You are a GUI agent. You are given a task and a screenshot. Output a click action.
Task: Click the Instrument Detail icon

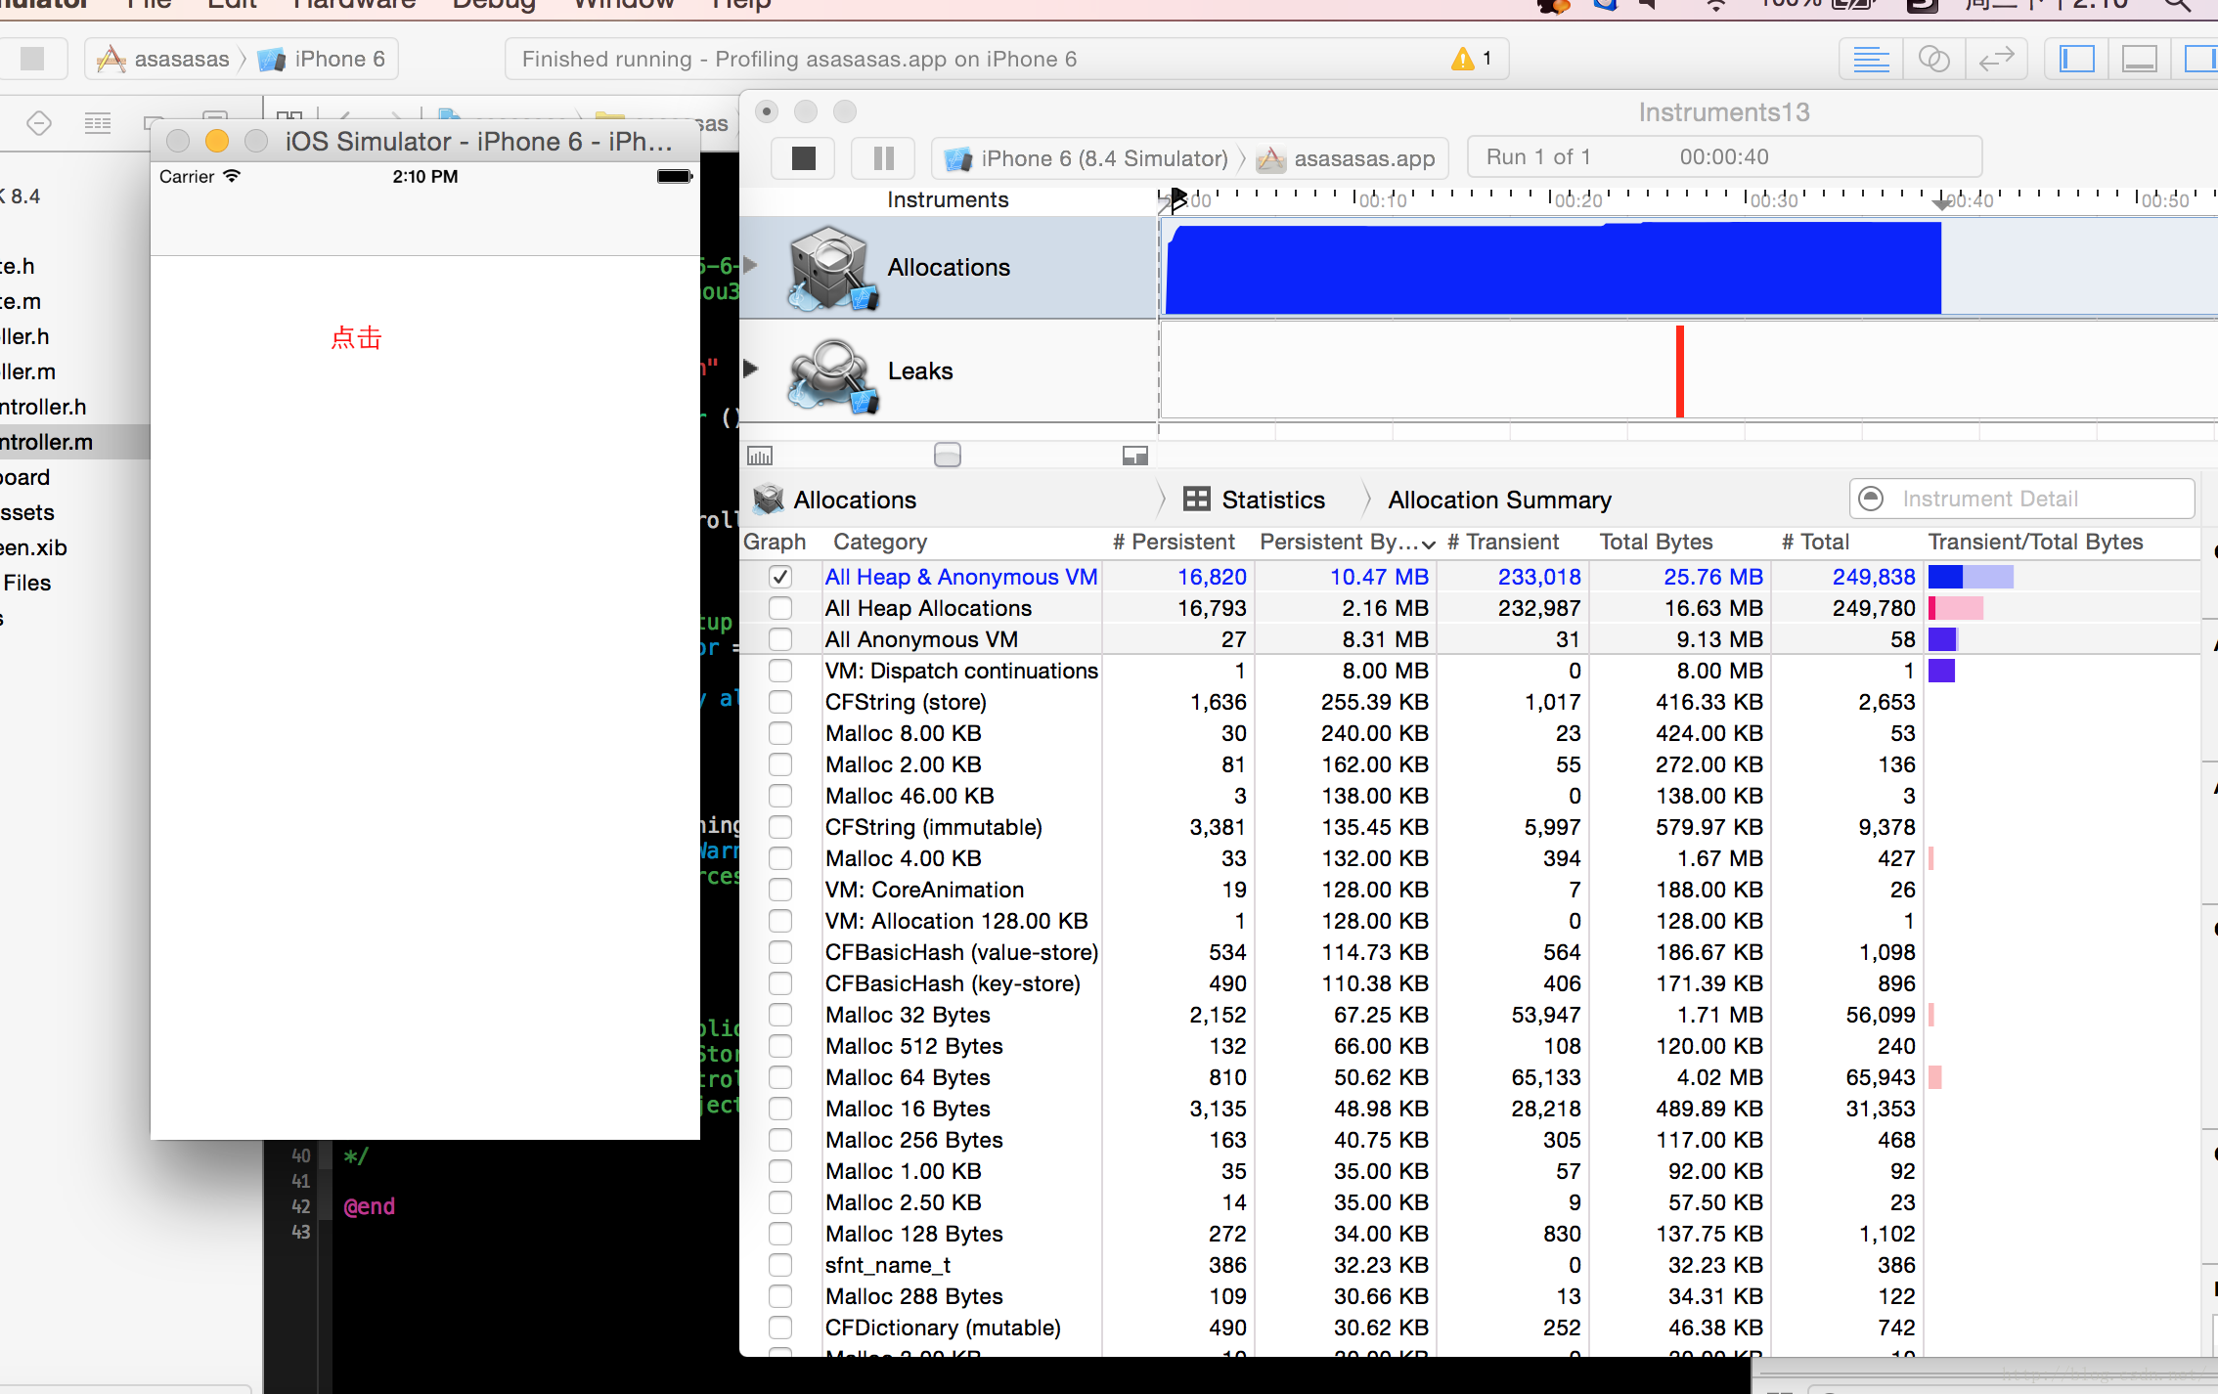tap(1870, 498)
